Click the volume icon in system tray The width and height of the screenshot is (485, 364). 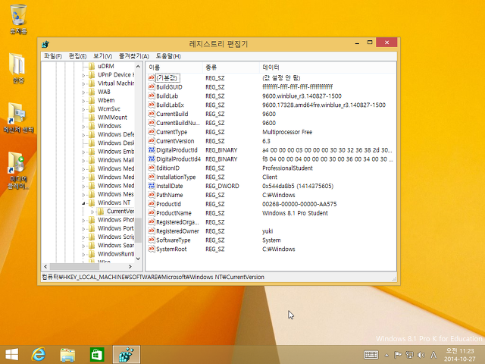pos(421,355)
